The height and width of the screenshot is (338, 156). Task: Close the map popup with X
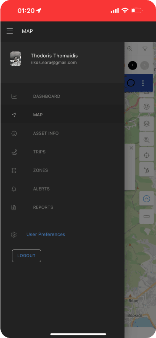click(132, 148)
